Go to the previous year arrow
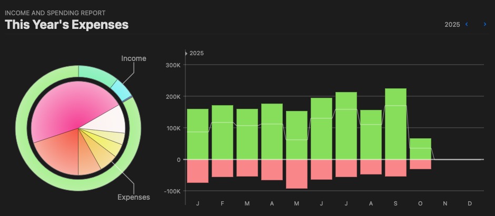The height and width of the screenshot is (216, 495). pos(467,25)
